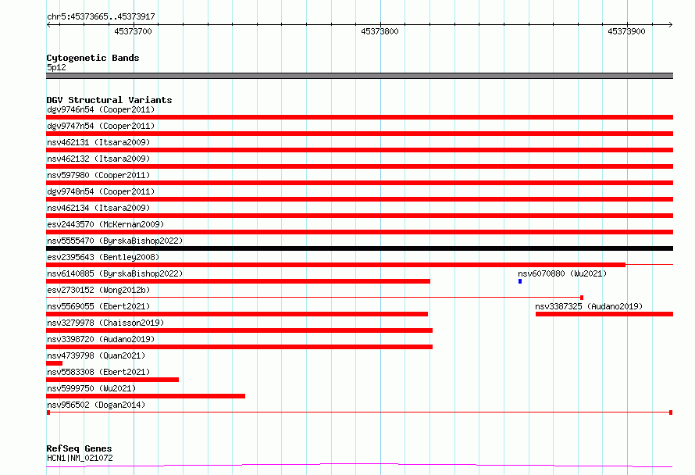
Task: Click the nsv956502 right end marker
Action: point(671,412)
